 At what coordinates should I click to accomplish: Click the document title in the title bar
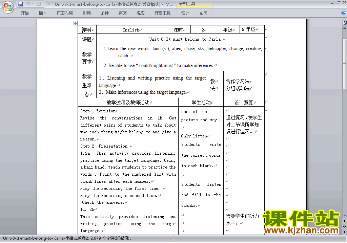click(x=114, y=4)
